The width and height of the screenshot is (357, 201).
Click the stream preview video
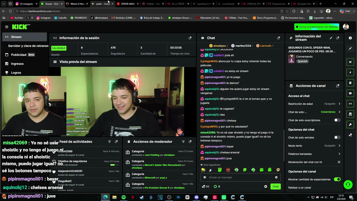(x=122, y=102)
